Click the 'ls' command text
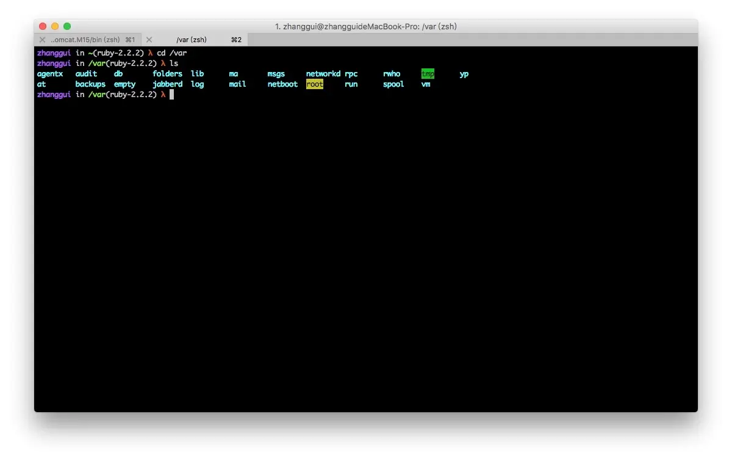This screenshot has width=732, height=461. [174, 64]
